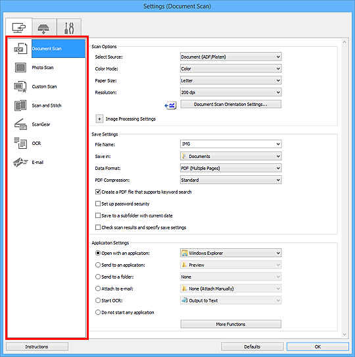Select Scan and Stitch in the list
This screenshot has height=357, width=355.
pyautogui.click(x=47, y=105)
